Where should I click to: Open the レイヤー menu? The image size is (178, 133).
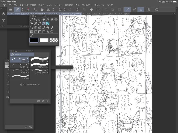pos(59,5)
